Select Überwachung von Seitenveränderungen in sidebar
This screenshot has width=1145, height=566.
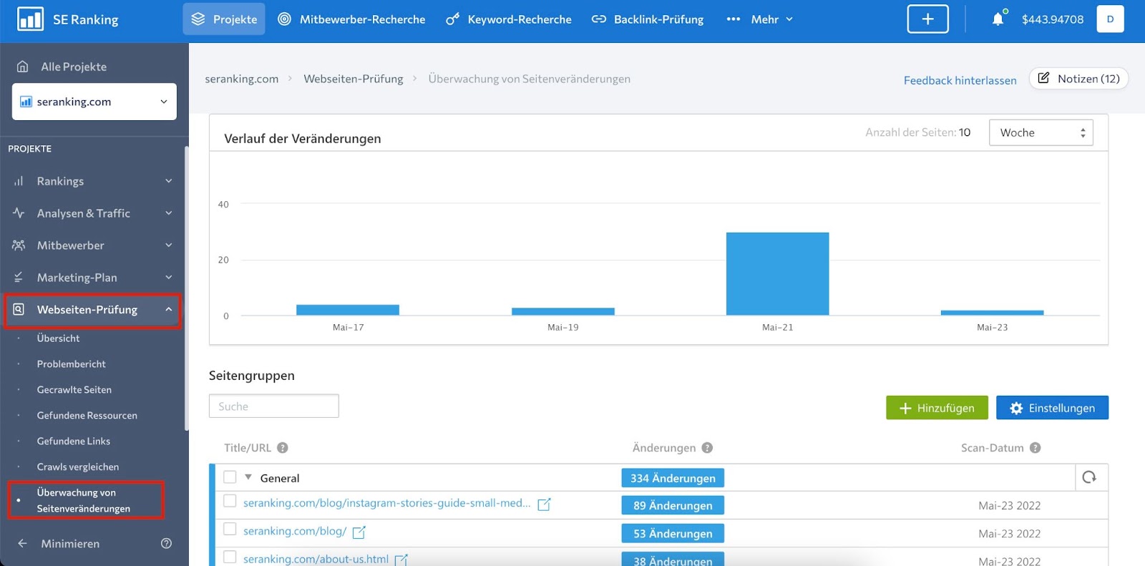tap(84, 500)
